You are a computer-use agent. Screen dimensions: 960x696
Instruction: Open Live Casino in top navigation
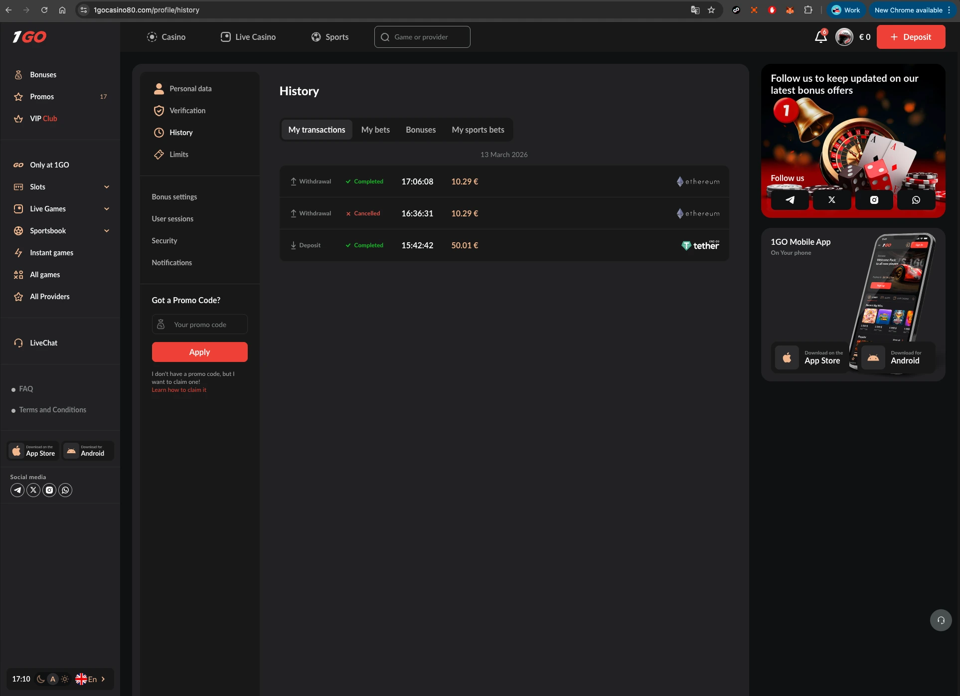(x=248, y=37)
